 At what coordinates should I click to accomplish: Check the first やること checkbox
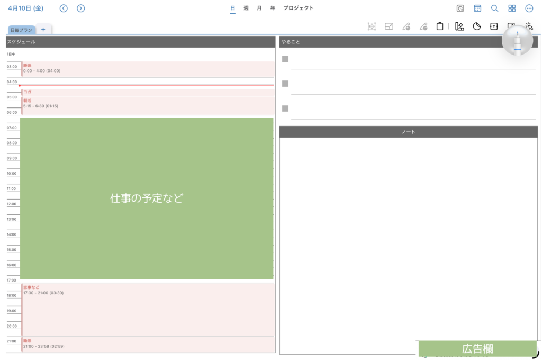(x=285, y=59)
